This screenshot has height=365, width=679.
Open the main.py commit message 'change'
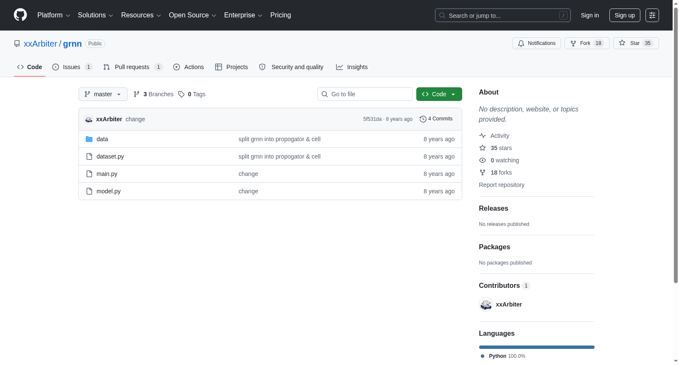coord(248,174)
